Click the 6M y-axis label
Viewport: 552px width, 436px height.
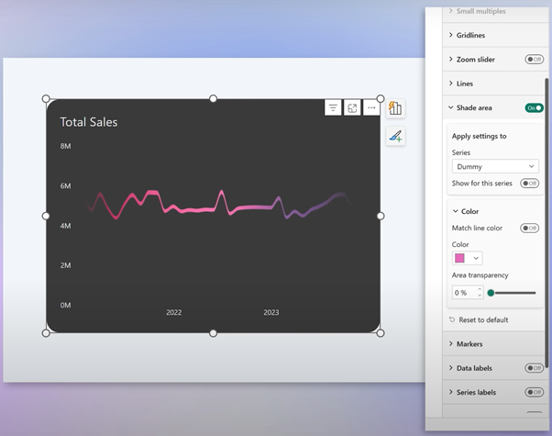(x=65, y=185)
